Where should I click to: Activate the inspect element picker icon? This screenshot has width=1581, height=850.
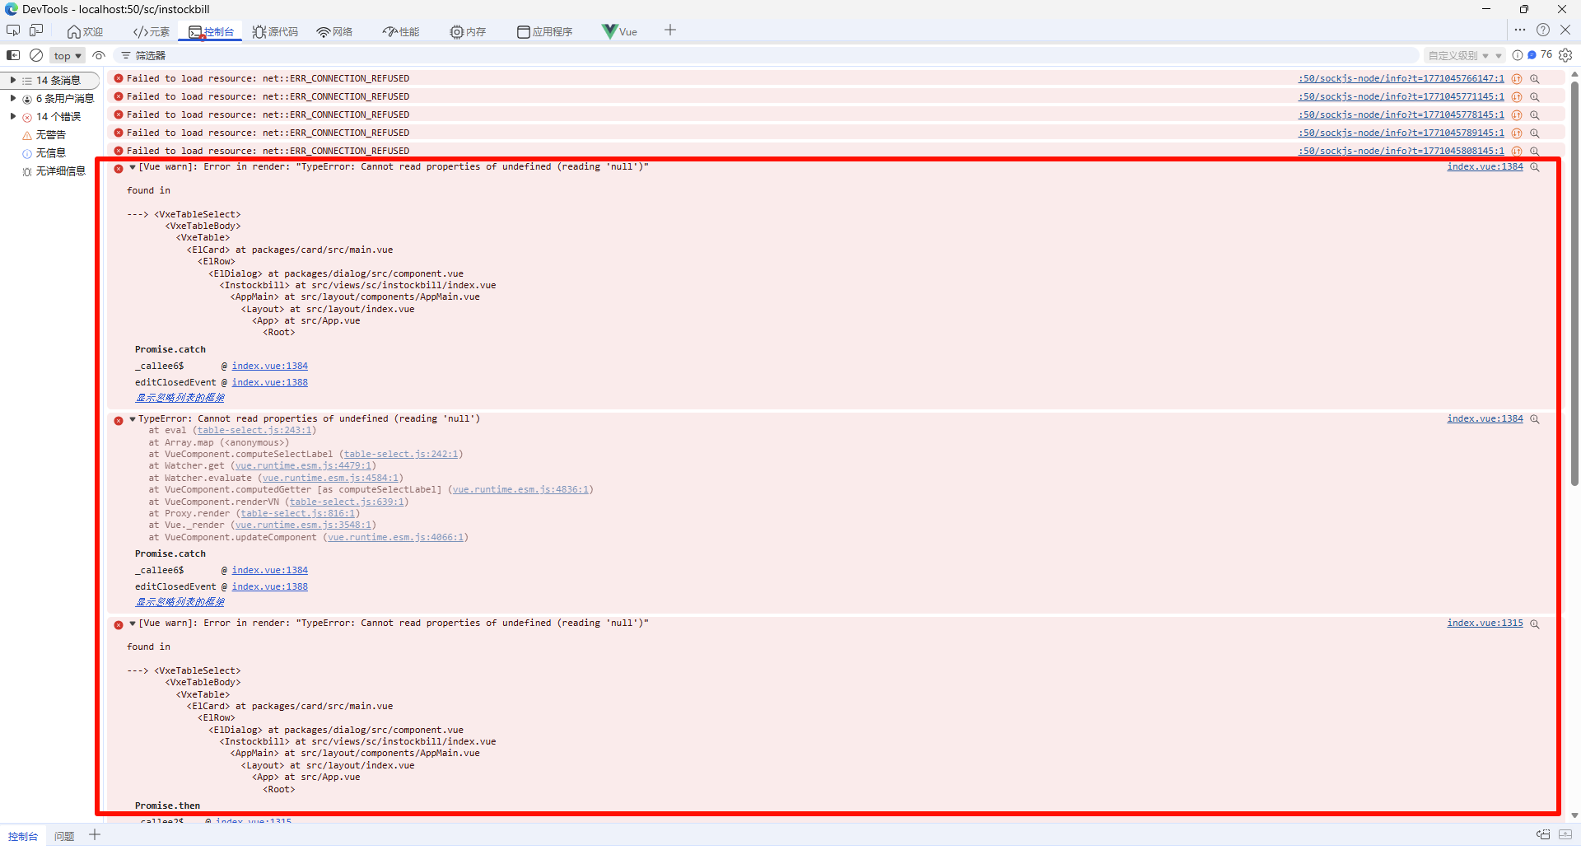[x=13, y=30]
